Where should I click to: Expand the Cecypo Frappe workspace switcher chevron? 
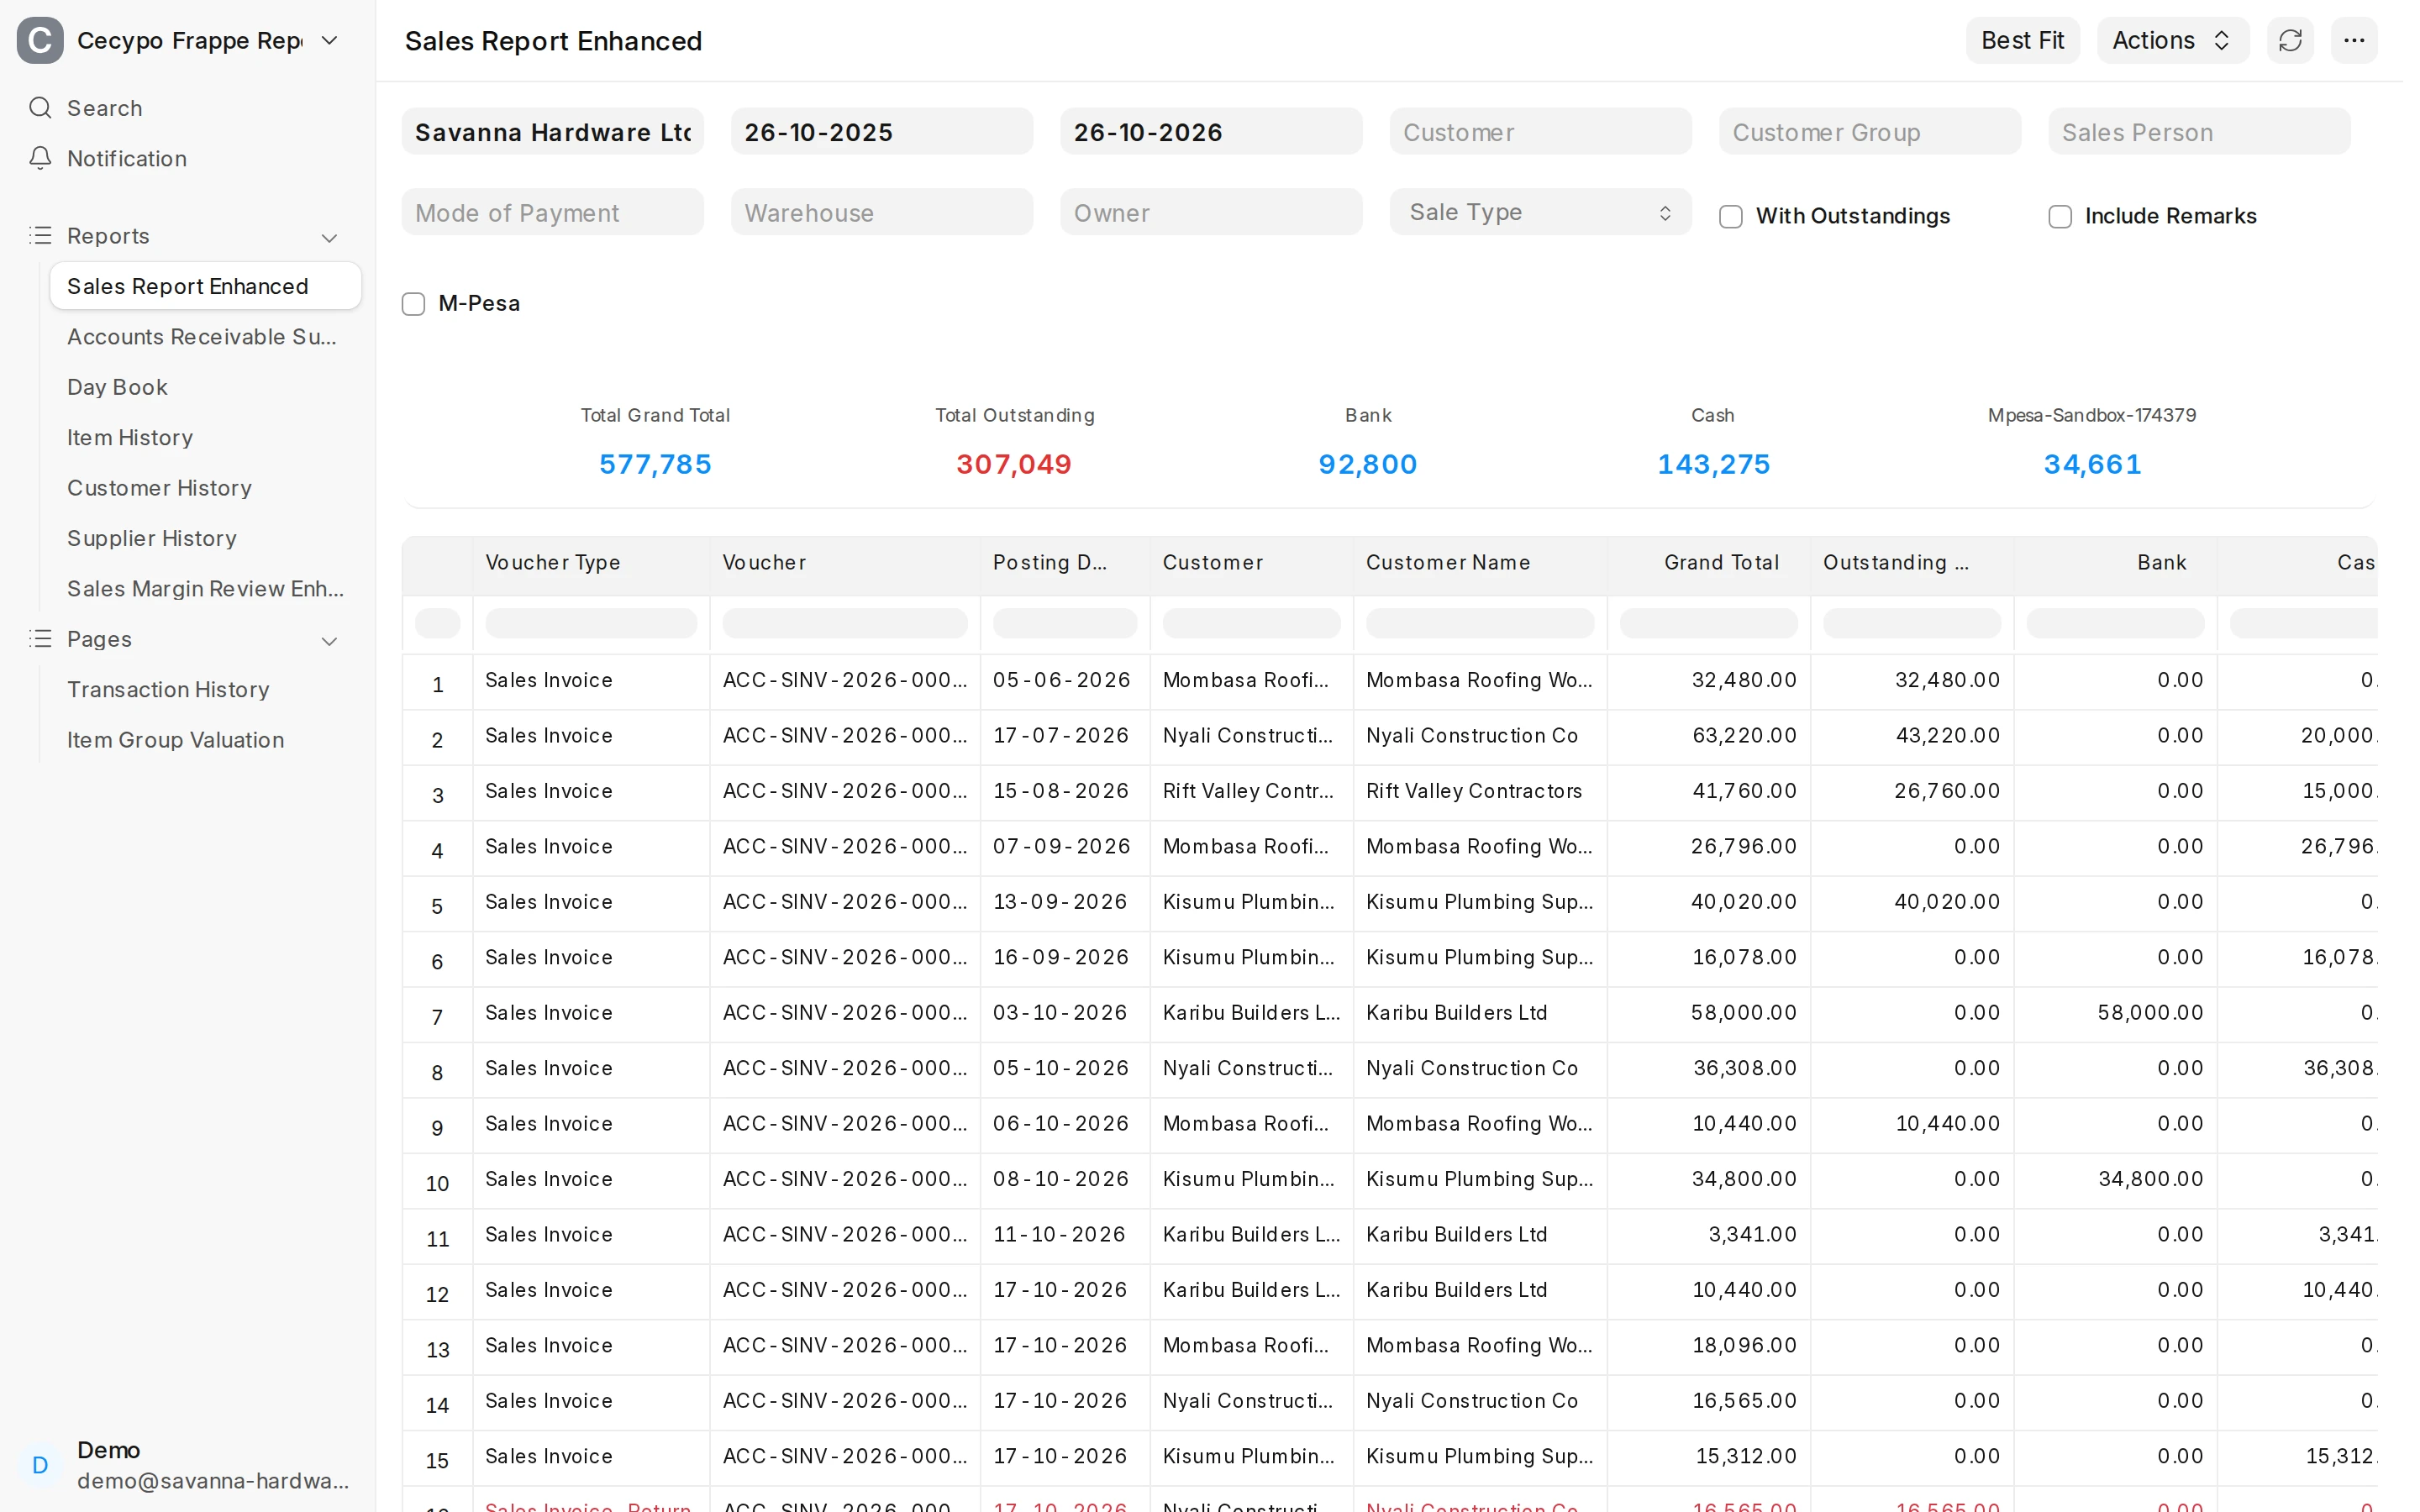pyautogui.click(x=329, y=40)
